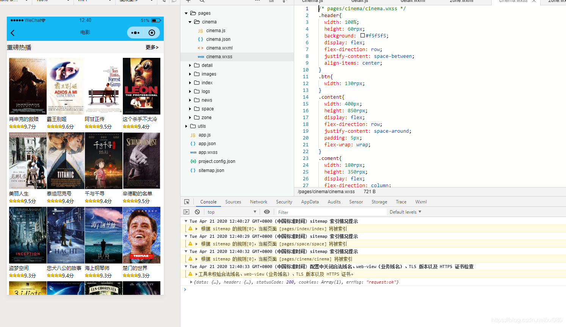This screenshot has height=327, width=566.
Task: Switch to the Audits tab
Action: pyautogui.click(x=334, y=202)
